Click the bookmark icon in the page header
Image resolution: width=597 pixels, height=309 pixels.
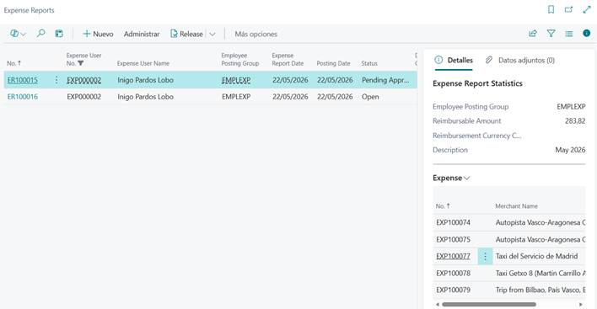pos(551,9)
